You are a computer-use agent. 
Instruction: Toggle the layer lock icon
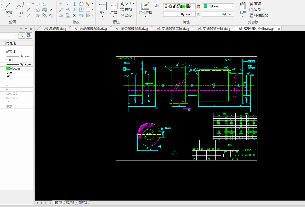174,6
